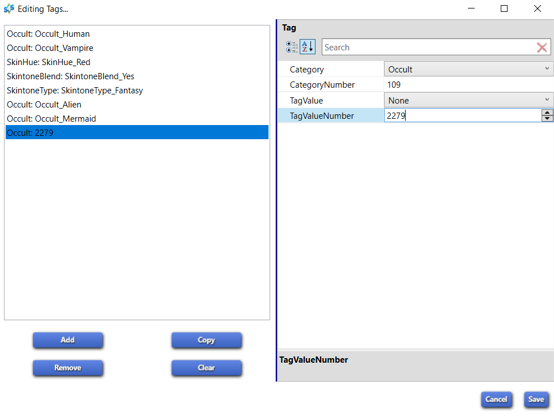Screen dimensions: 554x417
Task: Switch property grid to categorized view
Action: click(292, 47)
